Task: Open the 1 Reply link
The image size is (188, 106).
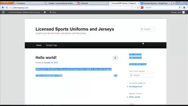Action: point(59,75)
